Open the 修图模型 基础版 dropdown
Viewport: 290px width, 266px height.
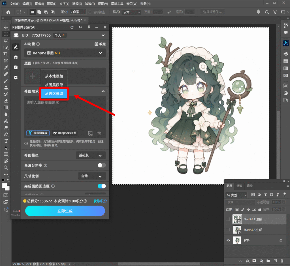click(x=91, y=155)
